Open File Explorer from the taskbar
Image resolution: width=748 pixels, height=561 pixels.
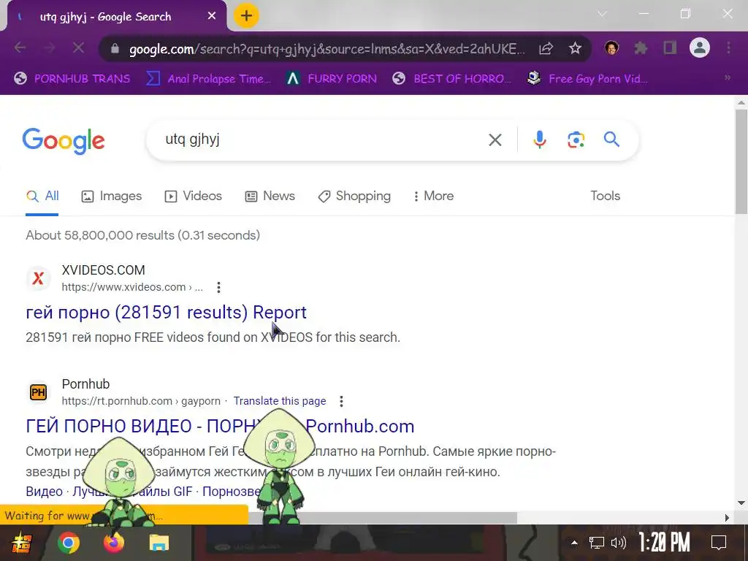tap(159, 543)
